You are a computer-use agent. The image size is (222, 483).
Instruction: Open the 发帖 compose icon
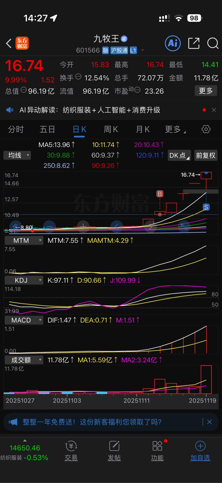114,446
